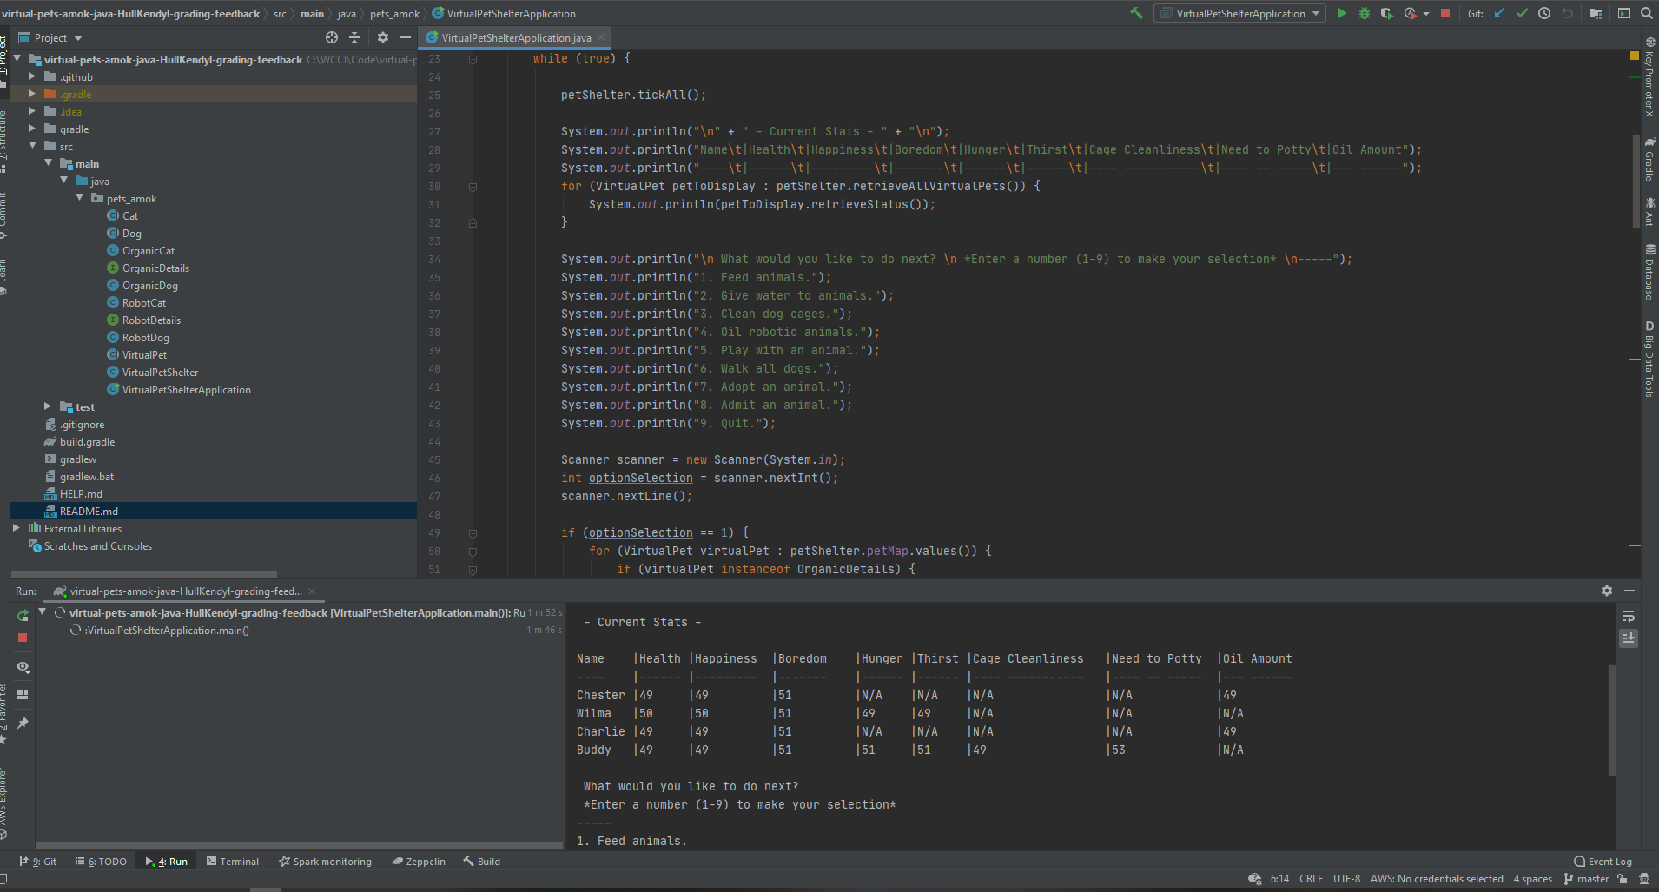The width and height of the screenshot is (1659, 892).
Task: Toggle read-only lock icon in status bar
Action: (x=1623, y=879)
